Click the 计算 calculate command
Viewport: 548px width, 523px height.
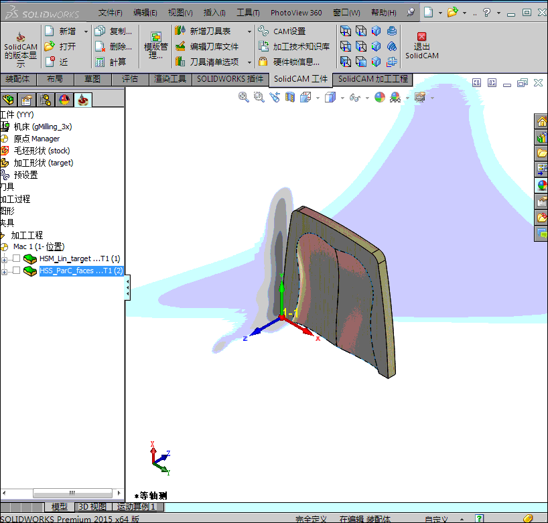111,62
